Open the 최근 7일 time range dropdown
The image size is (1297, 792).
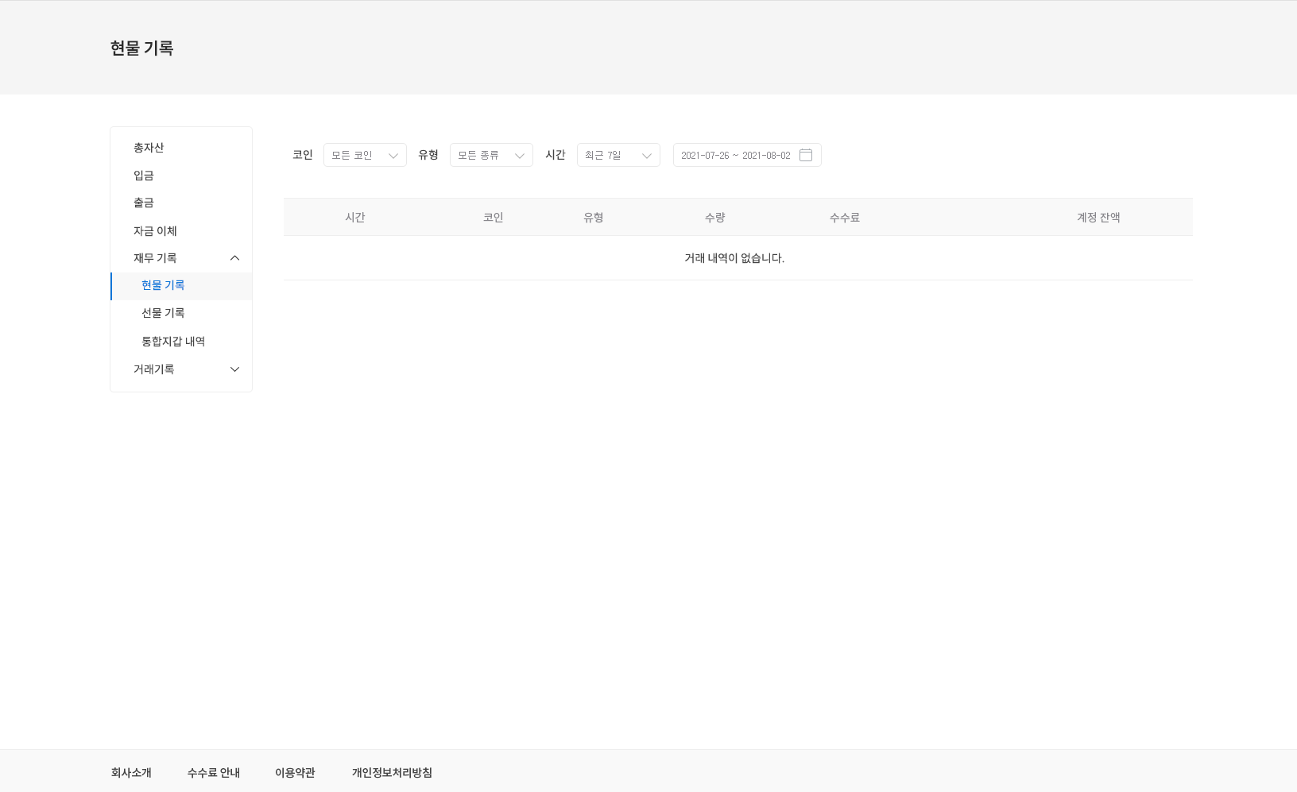tap(618, 155)
